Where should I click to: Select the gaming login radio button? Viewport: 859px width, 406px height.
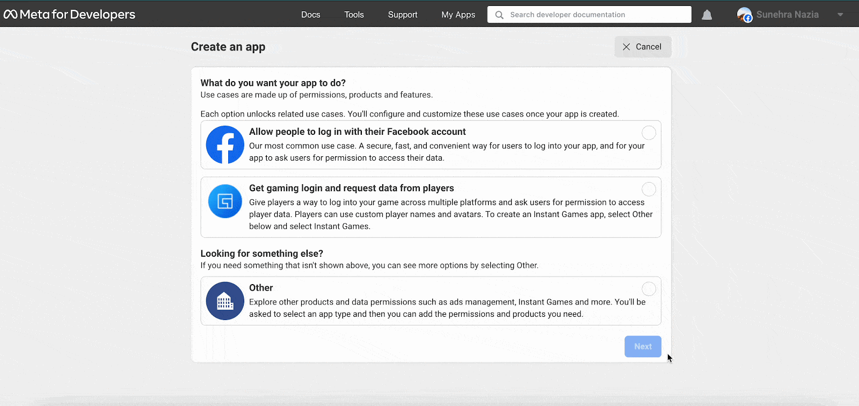[x=649, y=189]
